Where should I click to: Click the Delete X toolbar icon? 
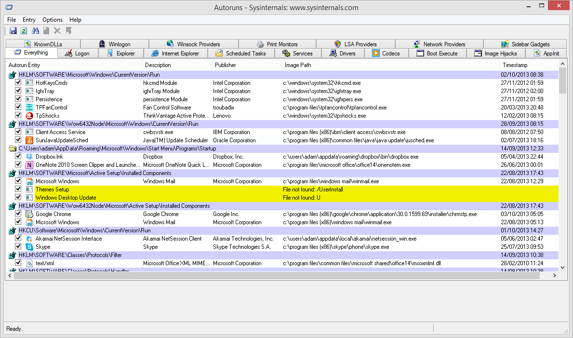(x=57, y=31)
